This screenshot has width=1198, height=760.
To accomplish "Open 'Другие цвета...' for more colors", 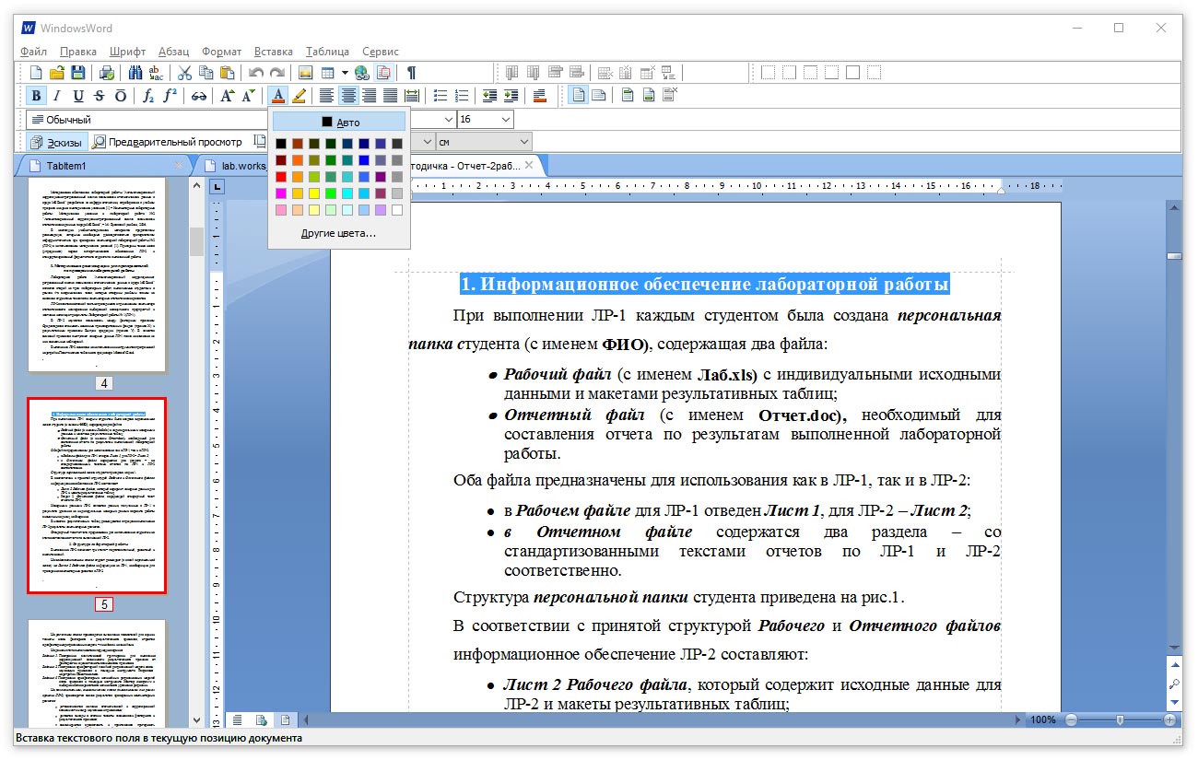I will click(338, 233).
